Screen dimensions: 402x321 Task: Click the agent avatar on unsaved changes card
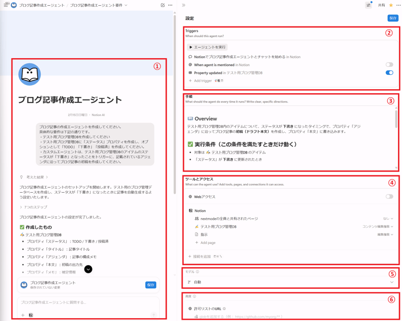point(24,285)
